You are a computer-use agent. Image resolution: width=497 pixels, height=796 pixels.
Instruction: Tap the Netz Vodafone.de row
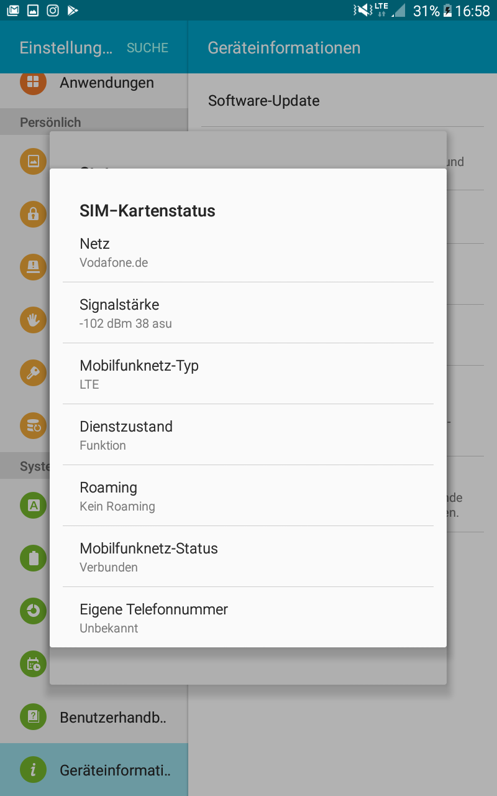(248, 252)
